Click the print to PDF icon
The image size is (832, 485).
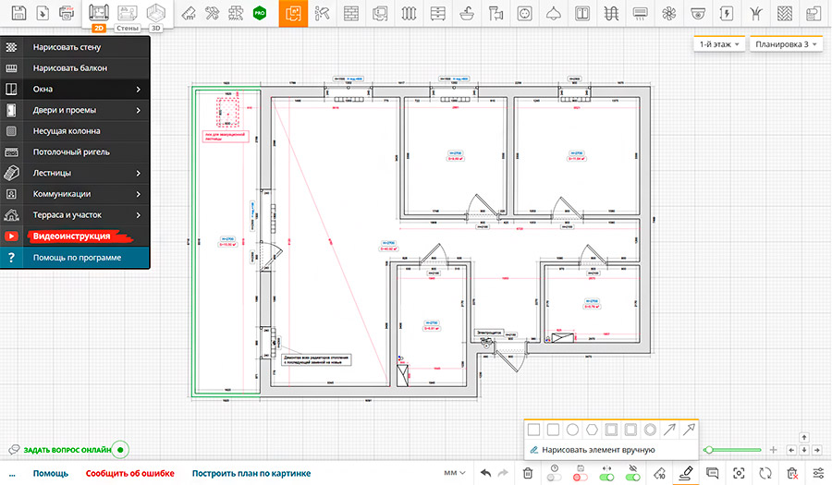tap(67, 13)
